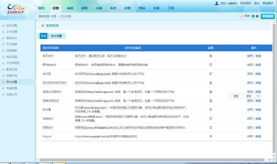Click the skin-change shirt icon
The height and width of the screenshot is (164, 277).
pyautogui.click(x=241, y=16)
